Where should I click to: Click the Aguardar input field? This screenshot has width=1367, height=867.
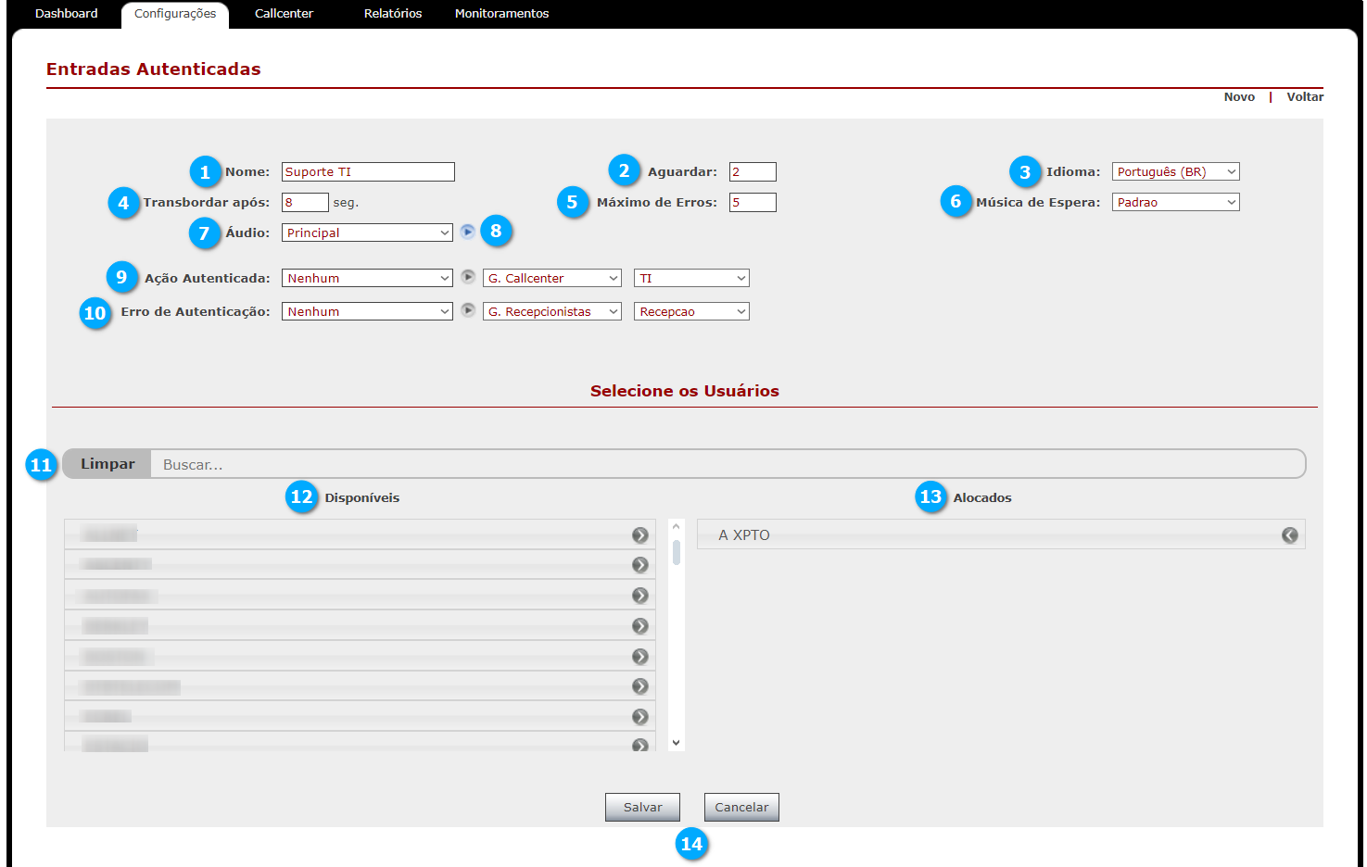click(753, 171)
